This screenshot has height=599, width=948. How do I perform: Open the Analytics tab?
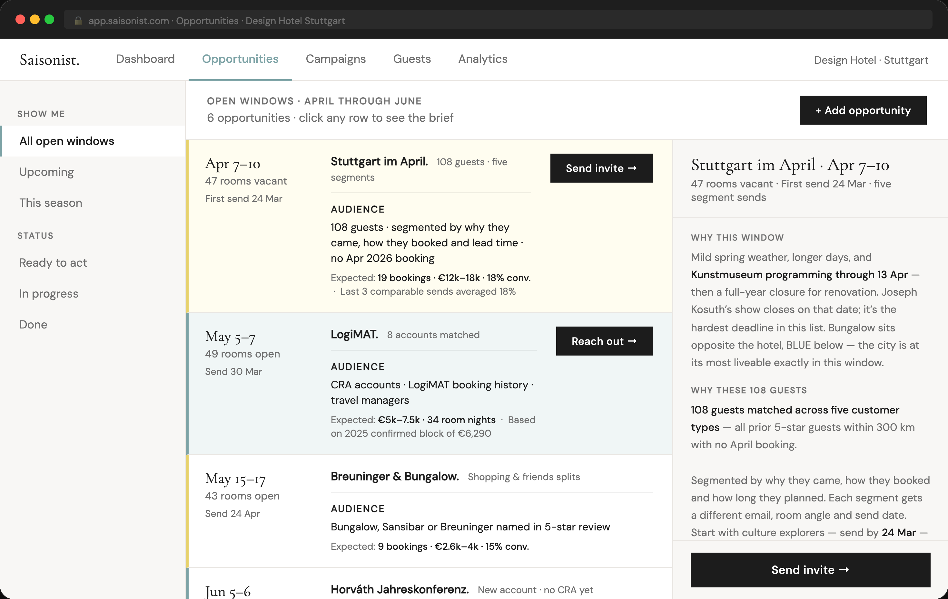point(483,59)
